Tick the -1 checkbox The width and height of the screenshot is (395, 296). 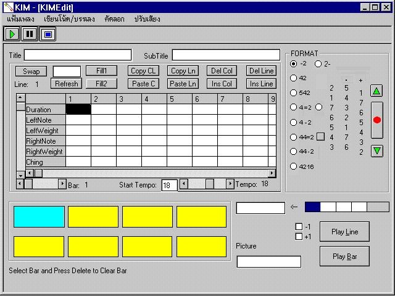tap(299, 226)
